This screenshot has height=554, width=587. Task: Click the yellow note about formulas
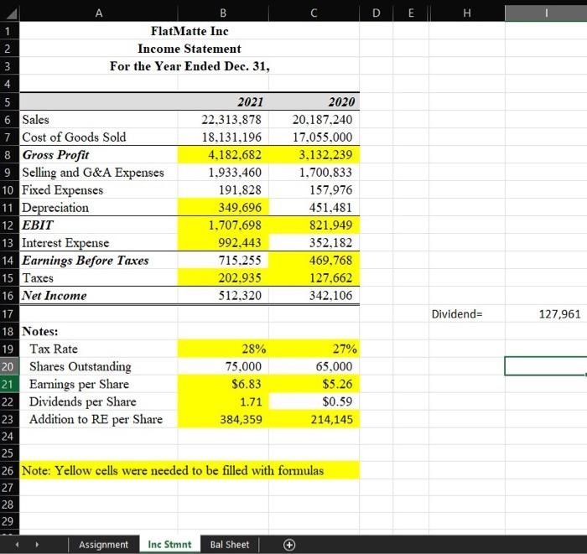pyautogui.click(x=190, y=470)
